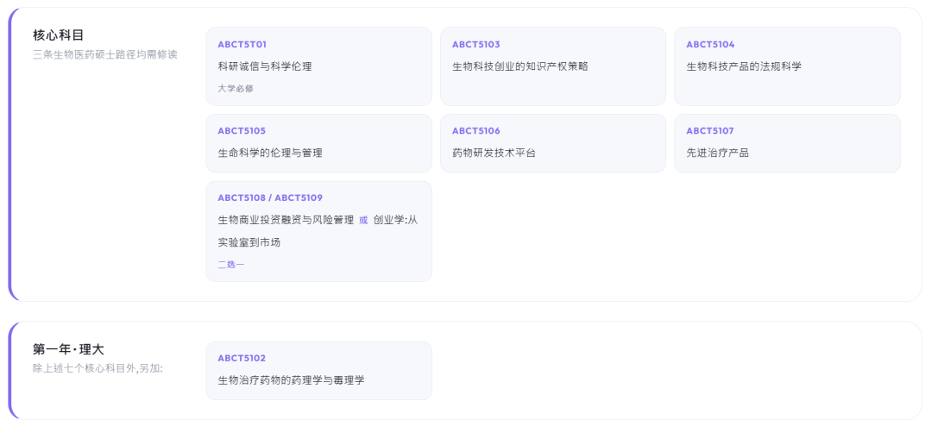Click the purple 或 separator word
Screen dimensions: 932x426
tap(364, 220)
